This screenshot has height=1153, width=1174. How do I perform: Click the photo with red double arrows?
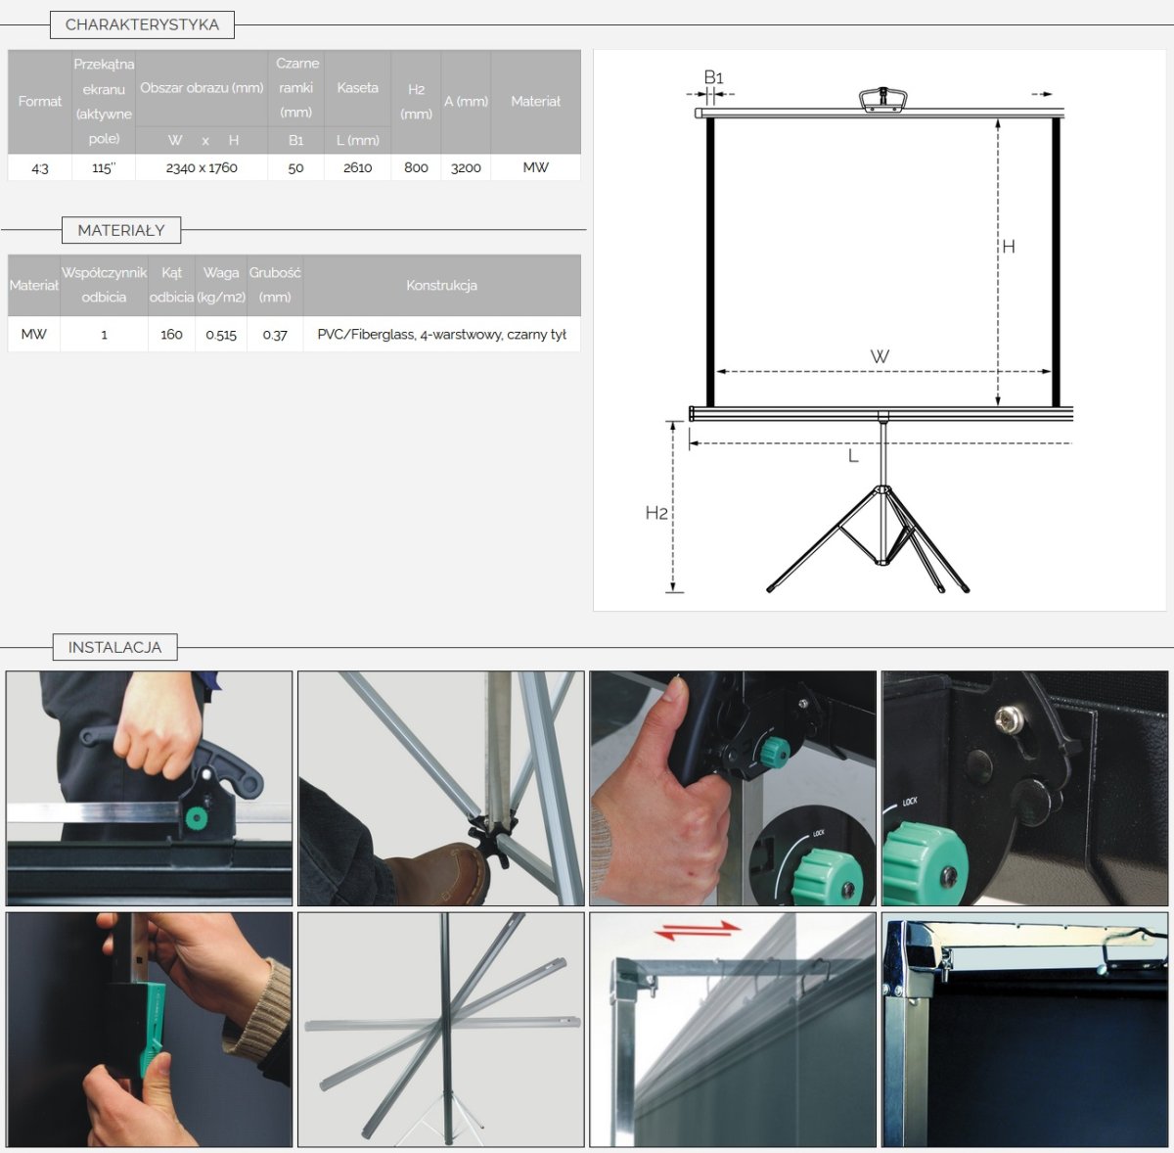(x=732, y=1030)
